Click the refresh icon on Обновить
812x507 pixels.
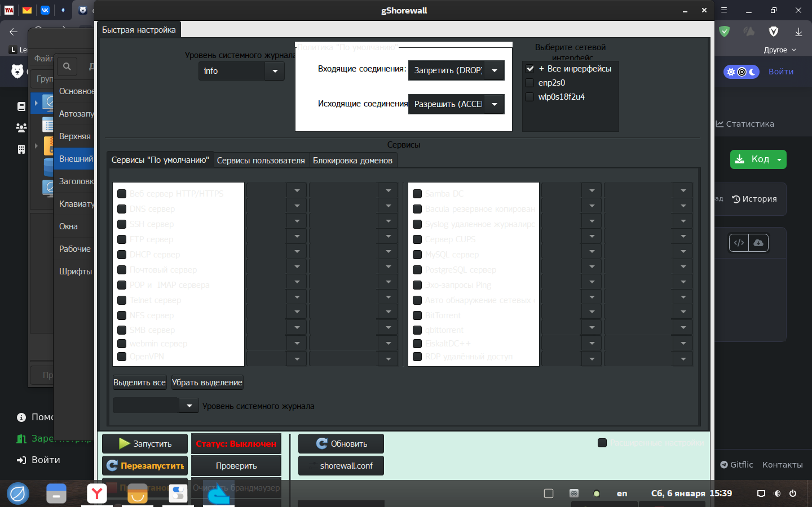[322, 443]
